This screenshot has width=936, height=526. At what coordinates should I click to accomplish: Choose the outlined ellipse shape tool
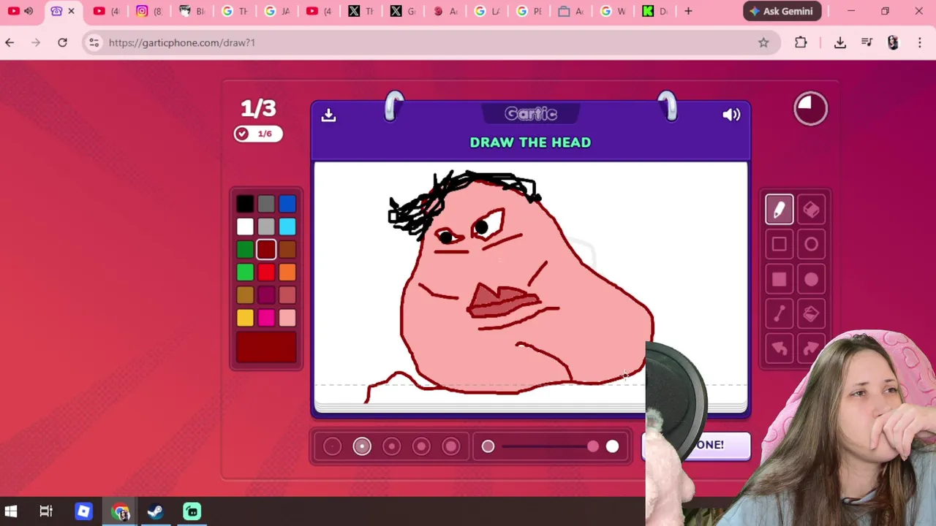pos(811,245)
